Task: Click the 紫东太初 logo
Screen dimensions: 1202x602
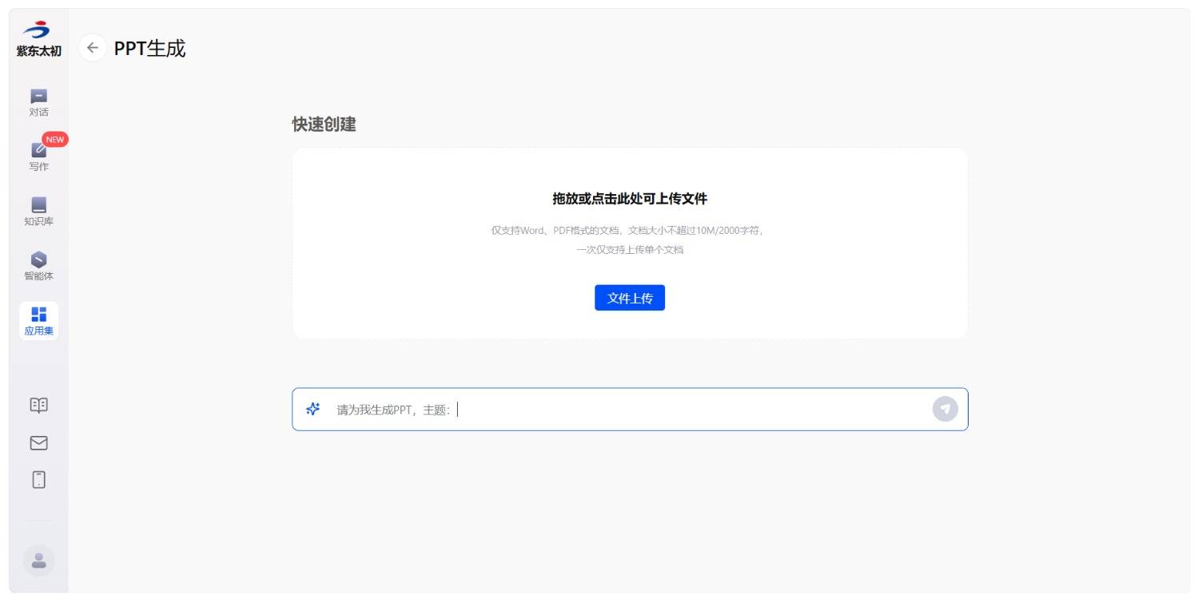Action: (38, 40)
